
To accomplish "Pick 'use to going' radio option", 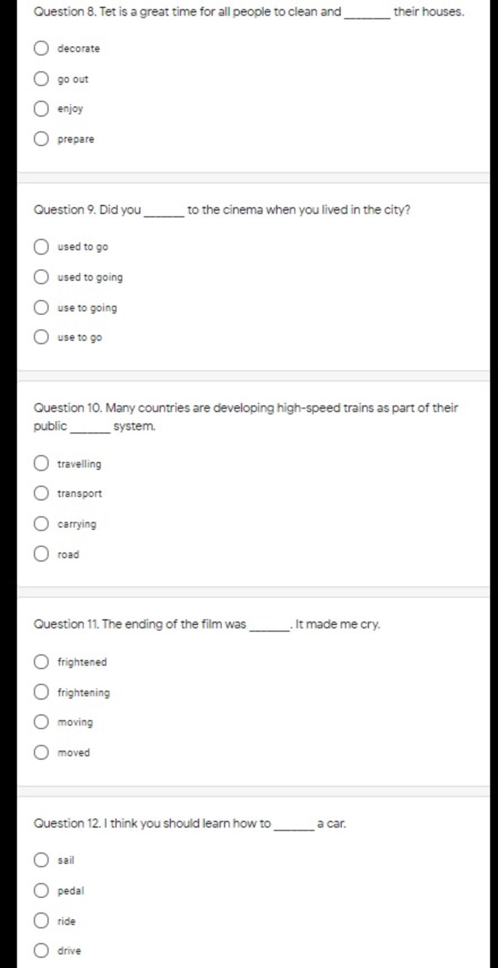I will click(41, 307).
